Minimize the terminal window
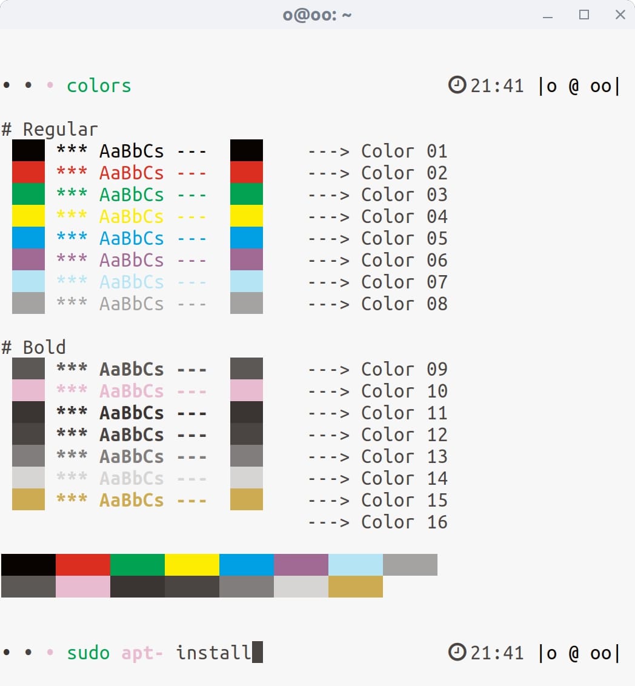 pos(548,15)
